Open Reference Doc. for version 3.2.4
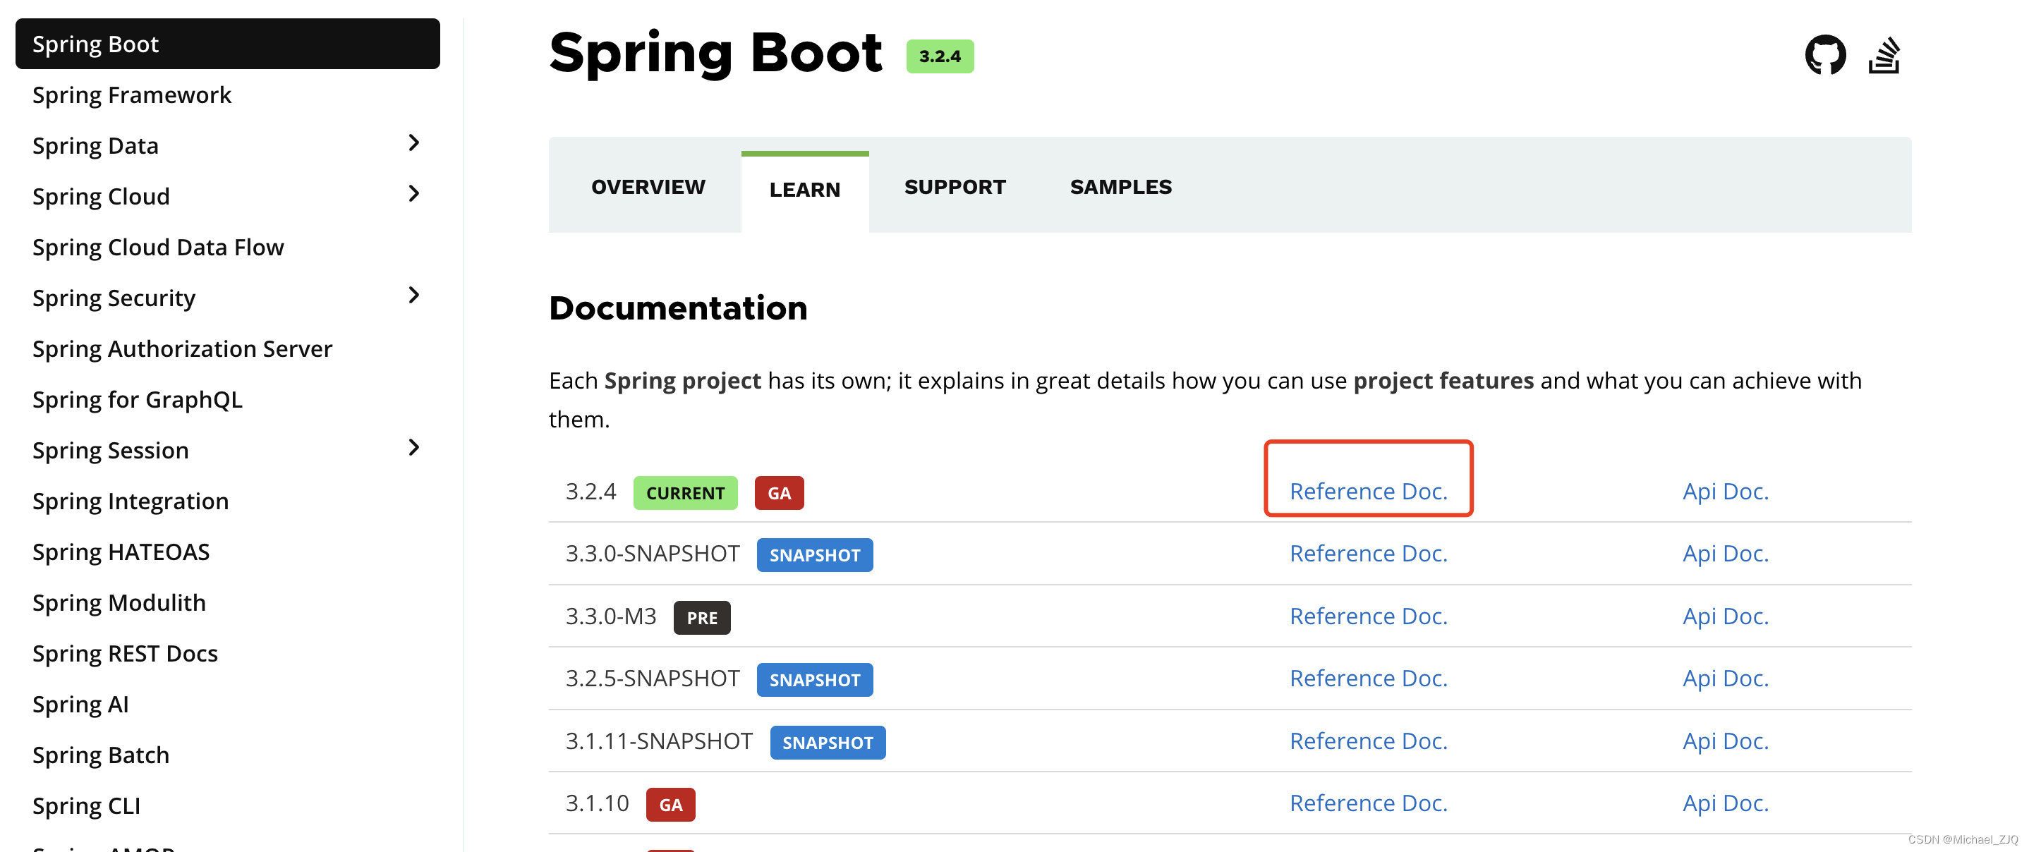 [x=1368, y=492]
